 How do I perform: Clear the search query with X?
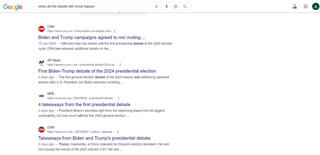(x=156, y=6)
